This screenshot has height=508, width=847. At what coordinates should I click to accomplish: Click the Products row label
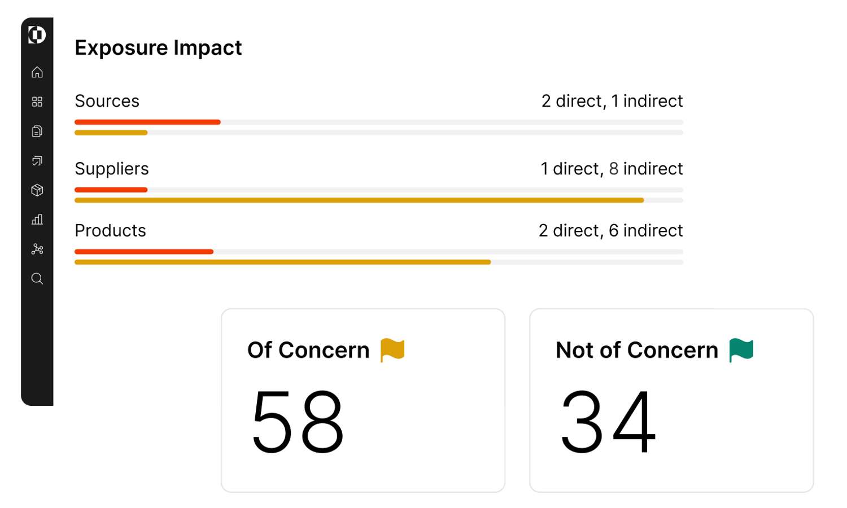110,230
